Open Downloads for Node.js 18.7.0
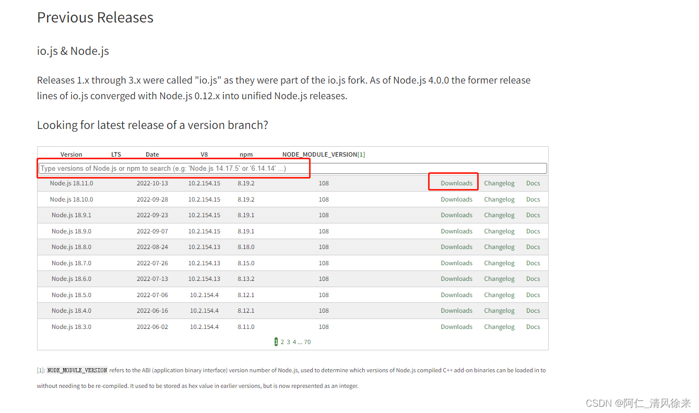This screenshot has width=699, height=413. (x=456, y=263)
